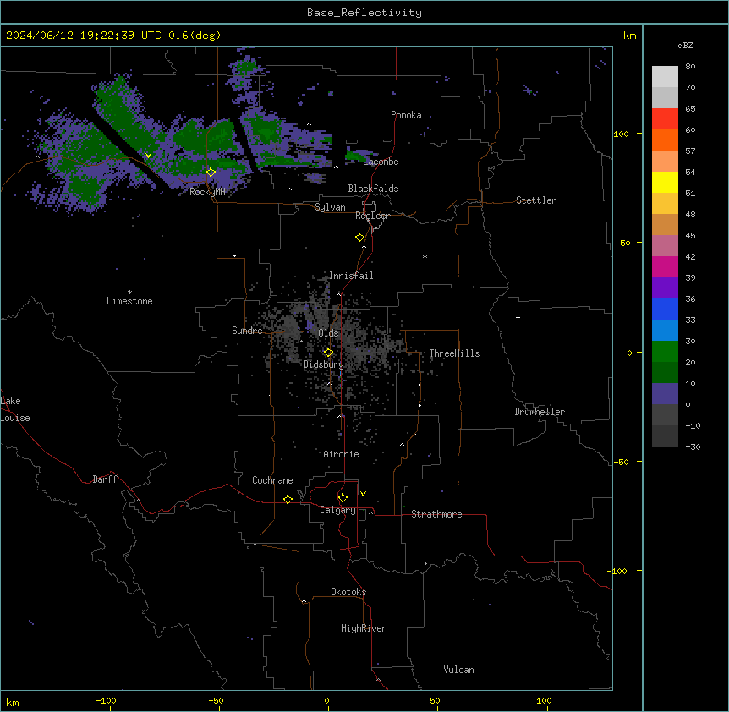Image resolution: width=729 pixels, height=712 pixels.
Task: Click the Ponoka city label
Action: pos(406,115)
